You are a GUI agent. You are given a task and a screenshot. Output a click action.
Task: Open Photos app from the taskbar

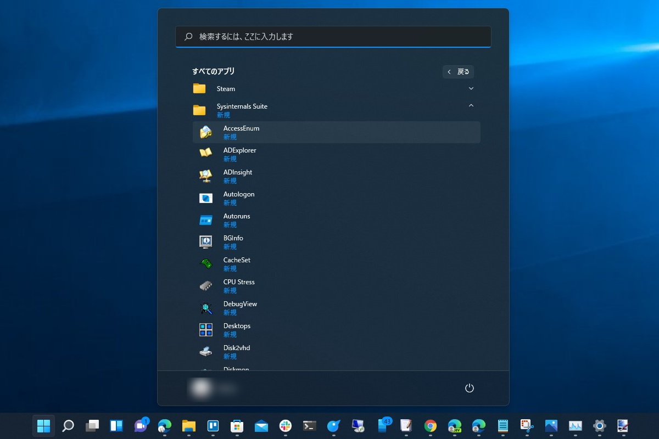click(551, 426)
